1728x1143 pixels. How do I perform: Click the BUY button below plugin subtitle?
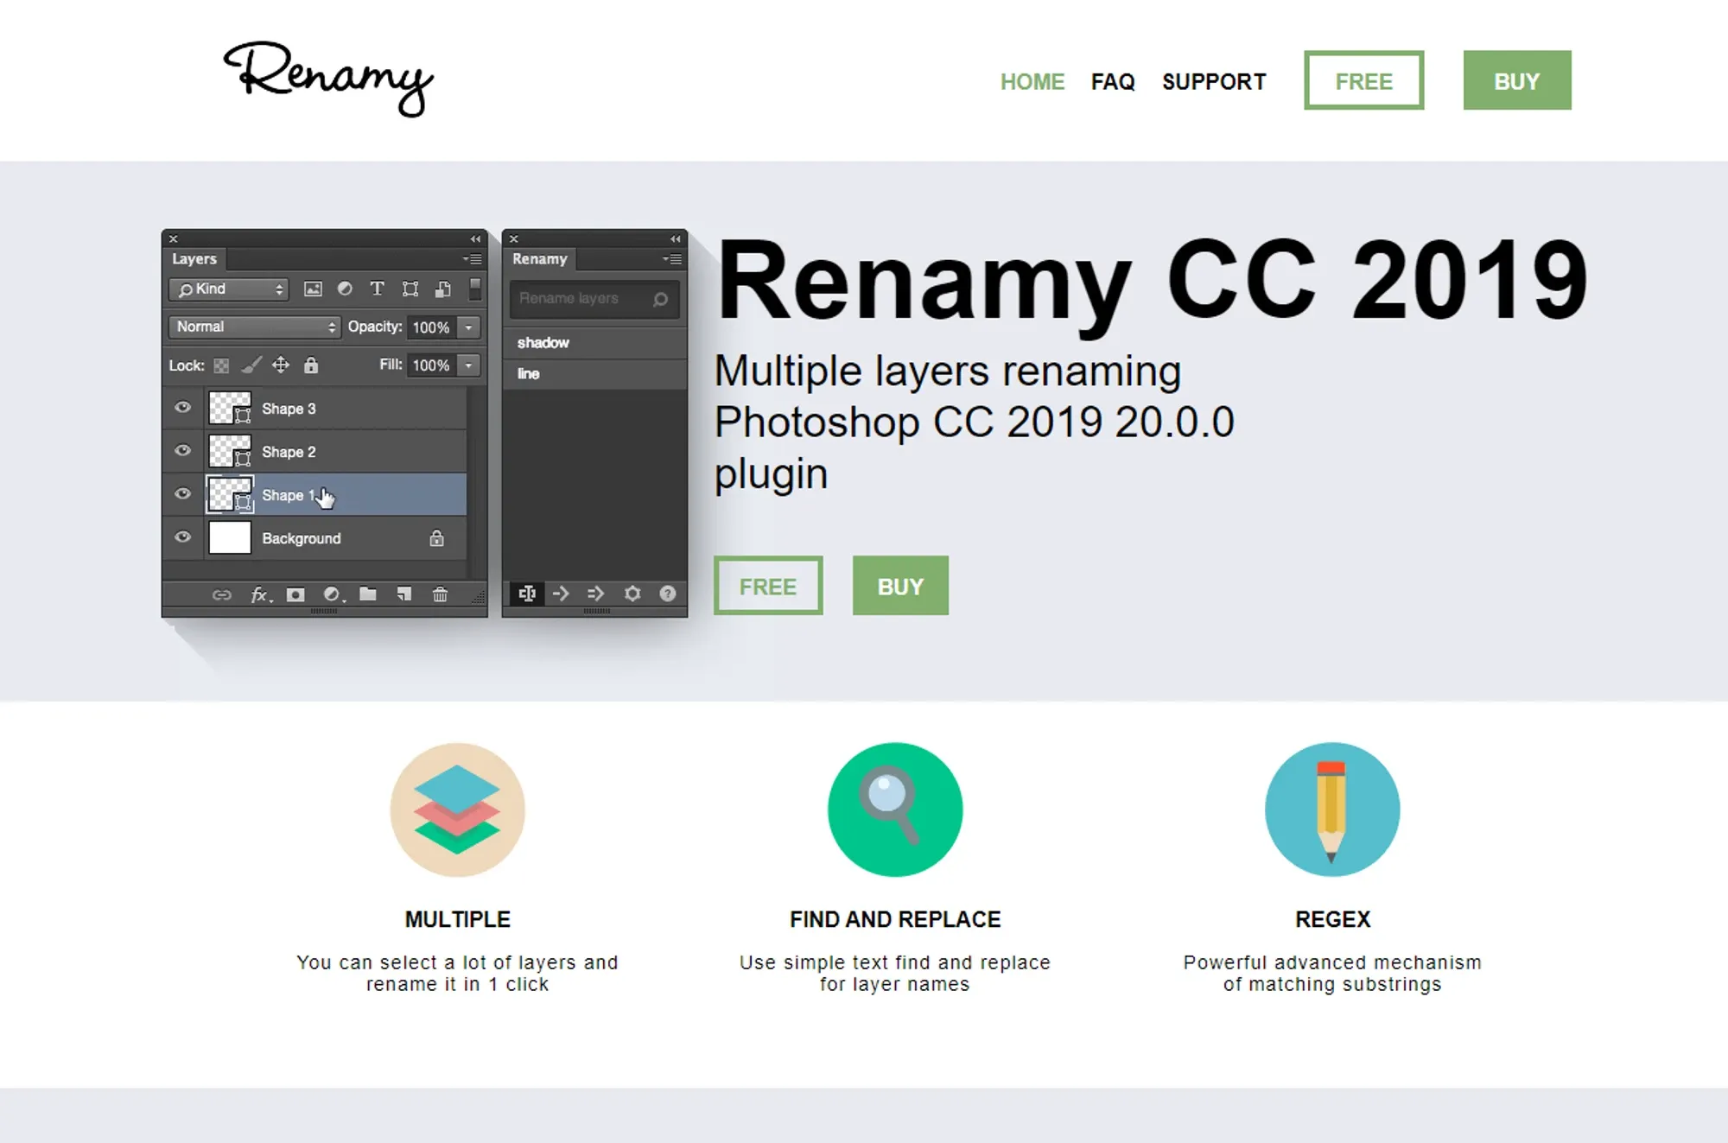click(900, 586)
